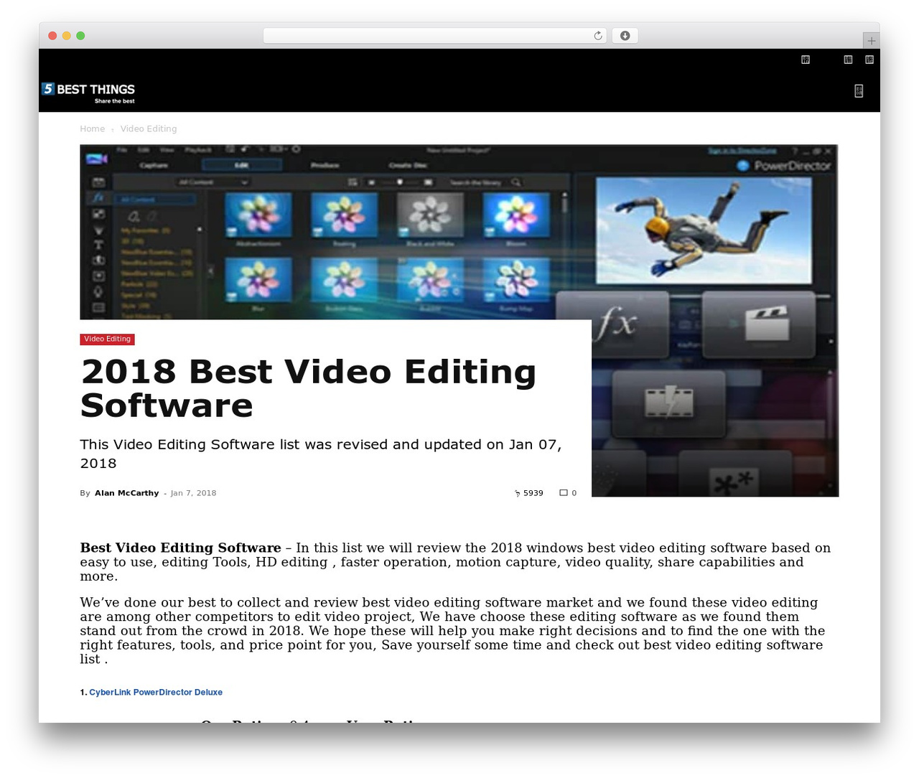Reload the page using the refresh icon

pyautogui.click(x=598, y=36)
